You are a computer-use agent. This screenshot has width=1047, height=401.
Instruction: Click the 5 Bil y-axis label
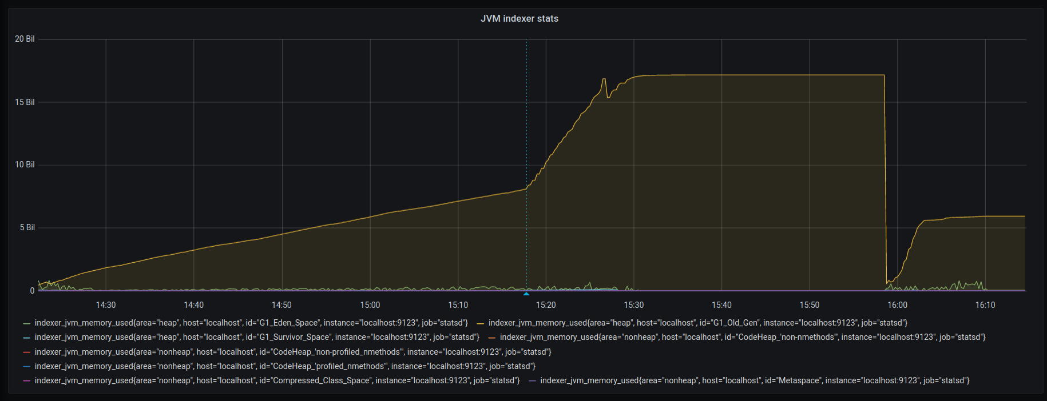pos(27,227)
